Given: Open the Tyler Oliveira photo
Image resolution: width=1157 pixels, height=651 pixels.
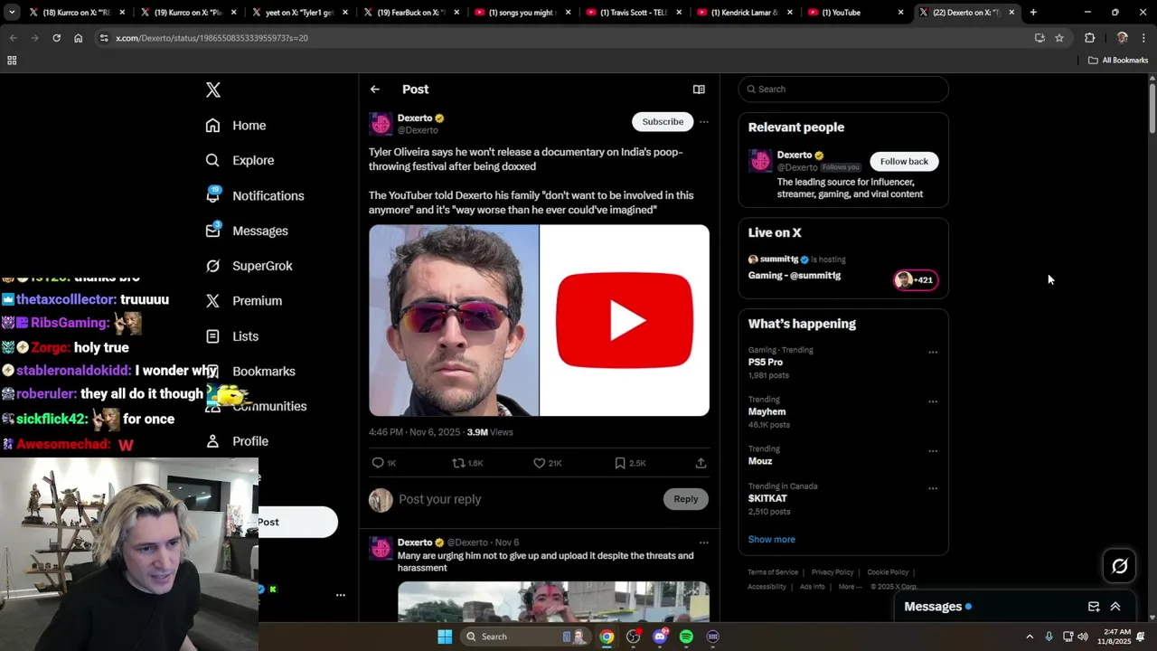Looking at the screenshot, I should 454,321.
